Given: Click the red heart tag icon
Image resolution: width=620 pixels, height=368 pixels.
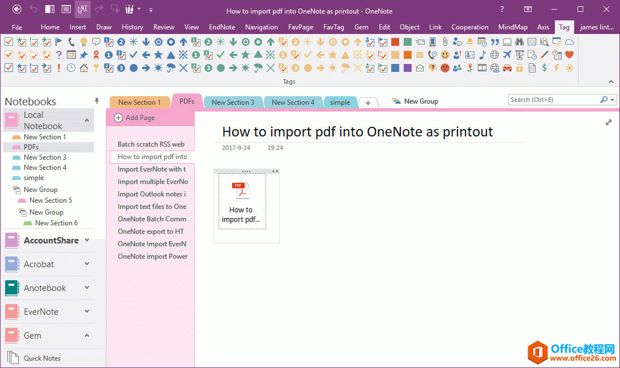Looking at the screenshot, I should 570,55.
